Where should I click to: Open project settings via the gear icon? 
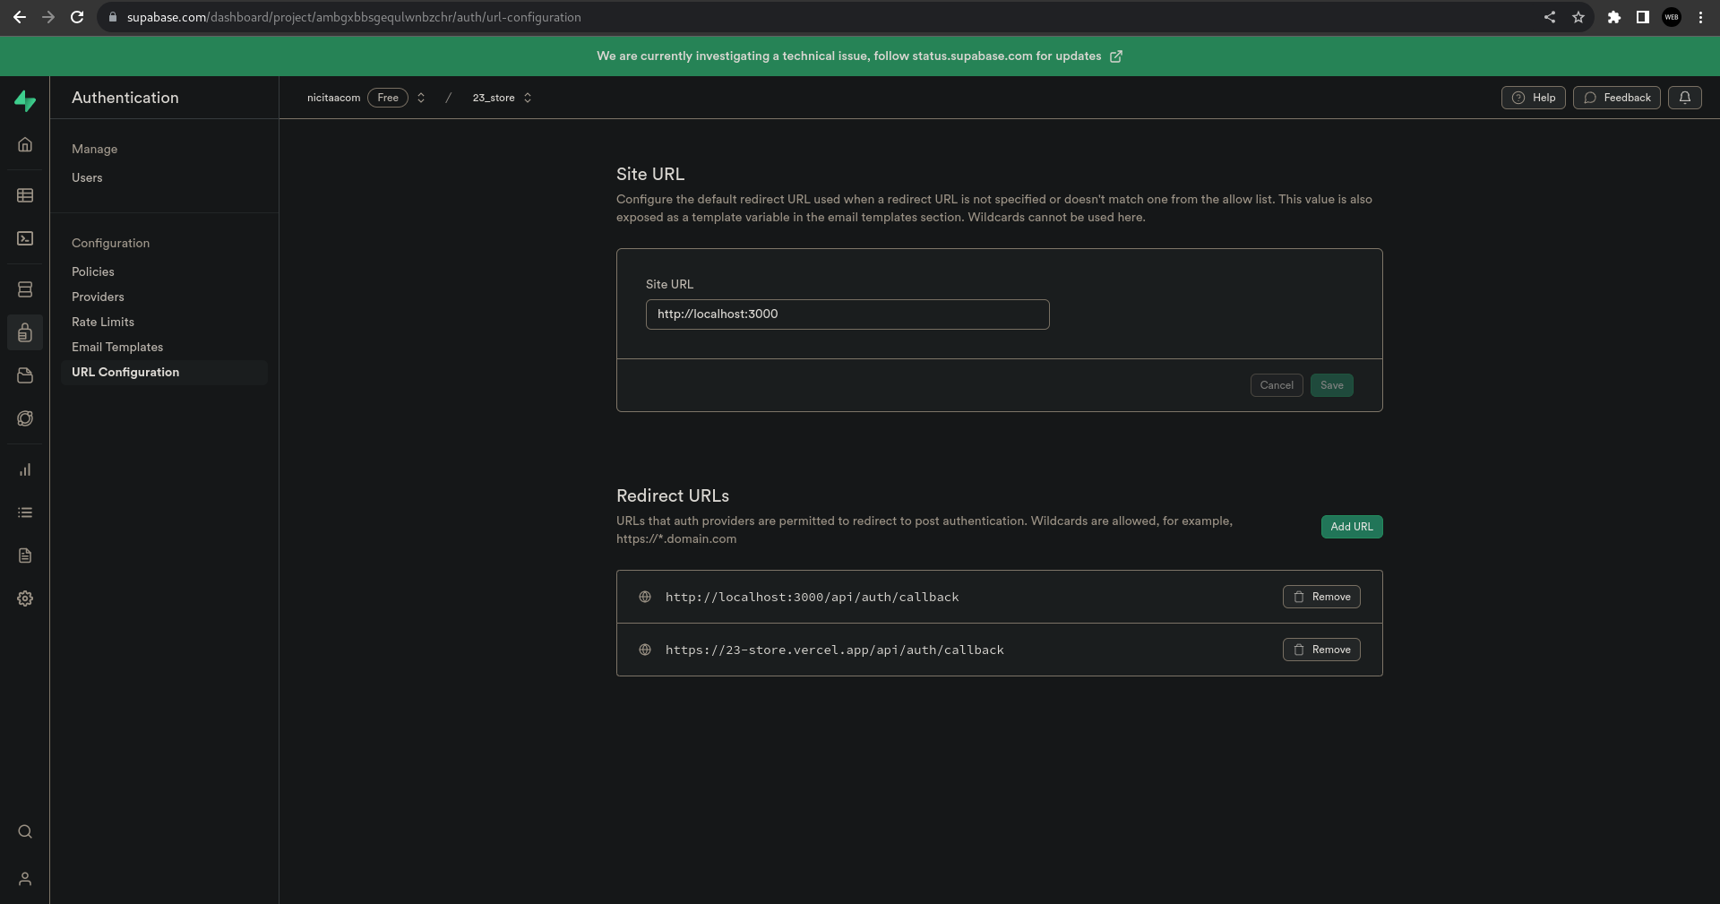click(x=25, y=598)
